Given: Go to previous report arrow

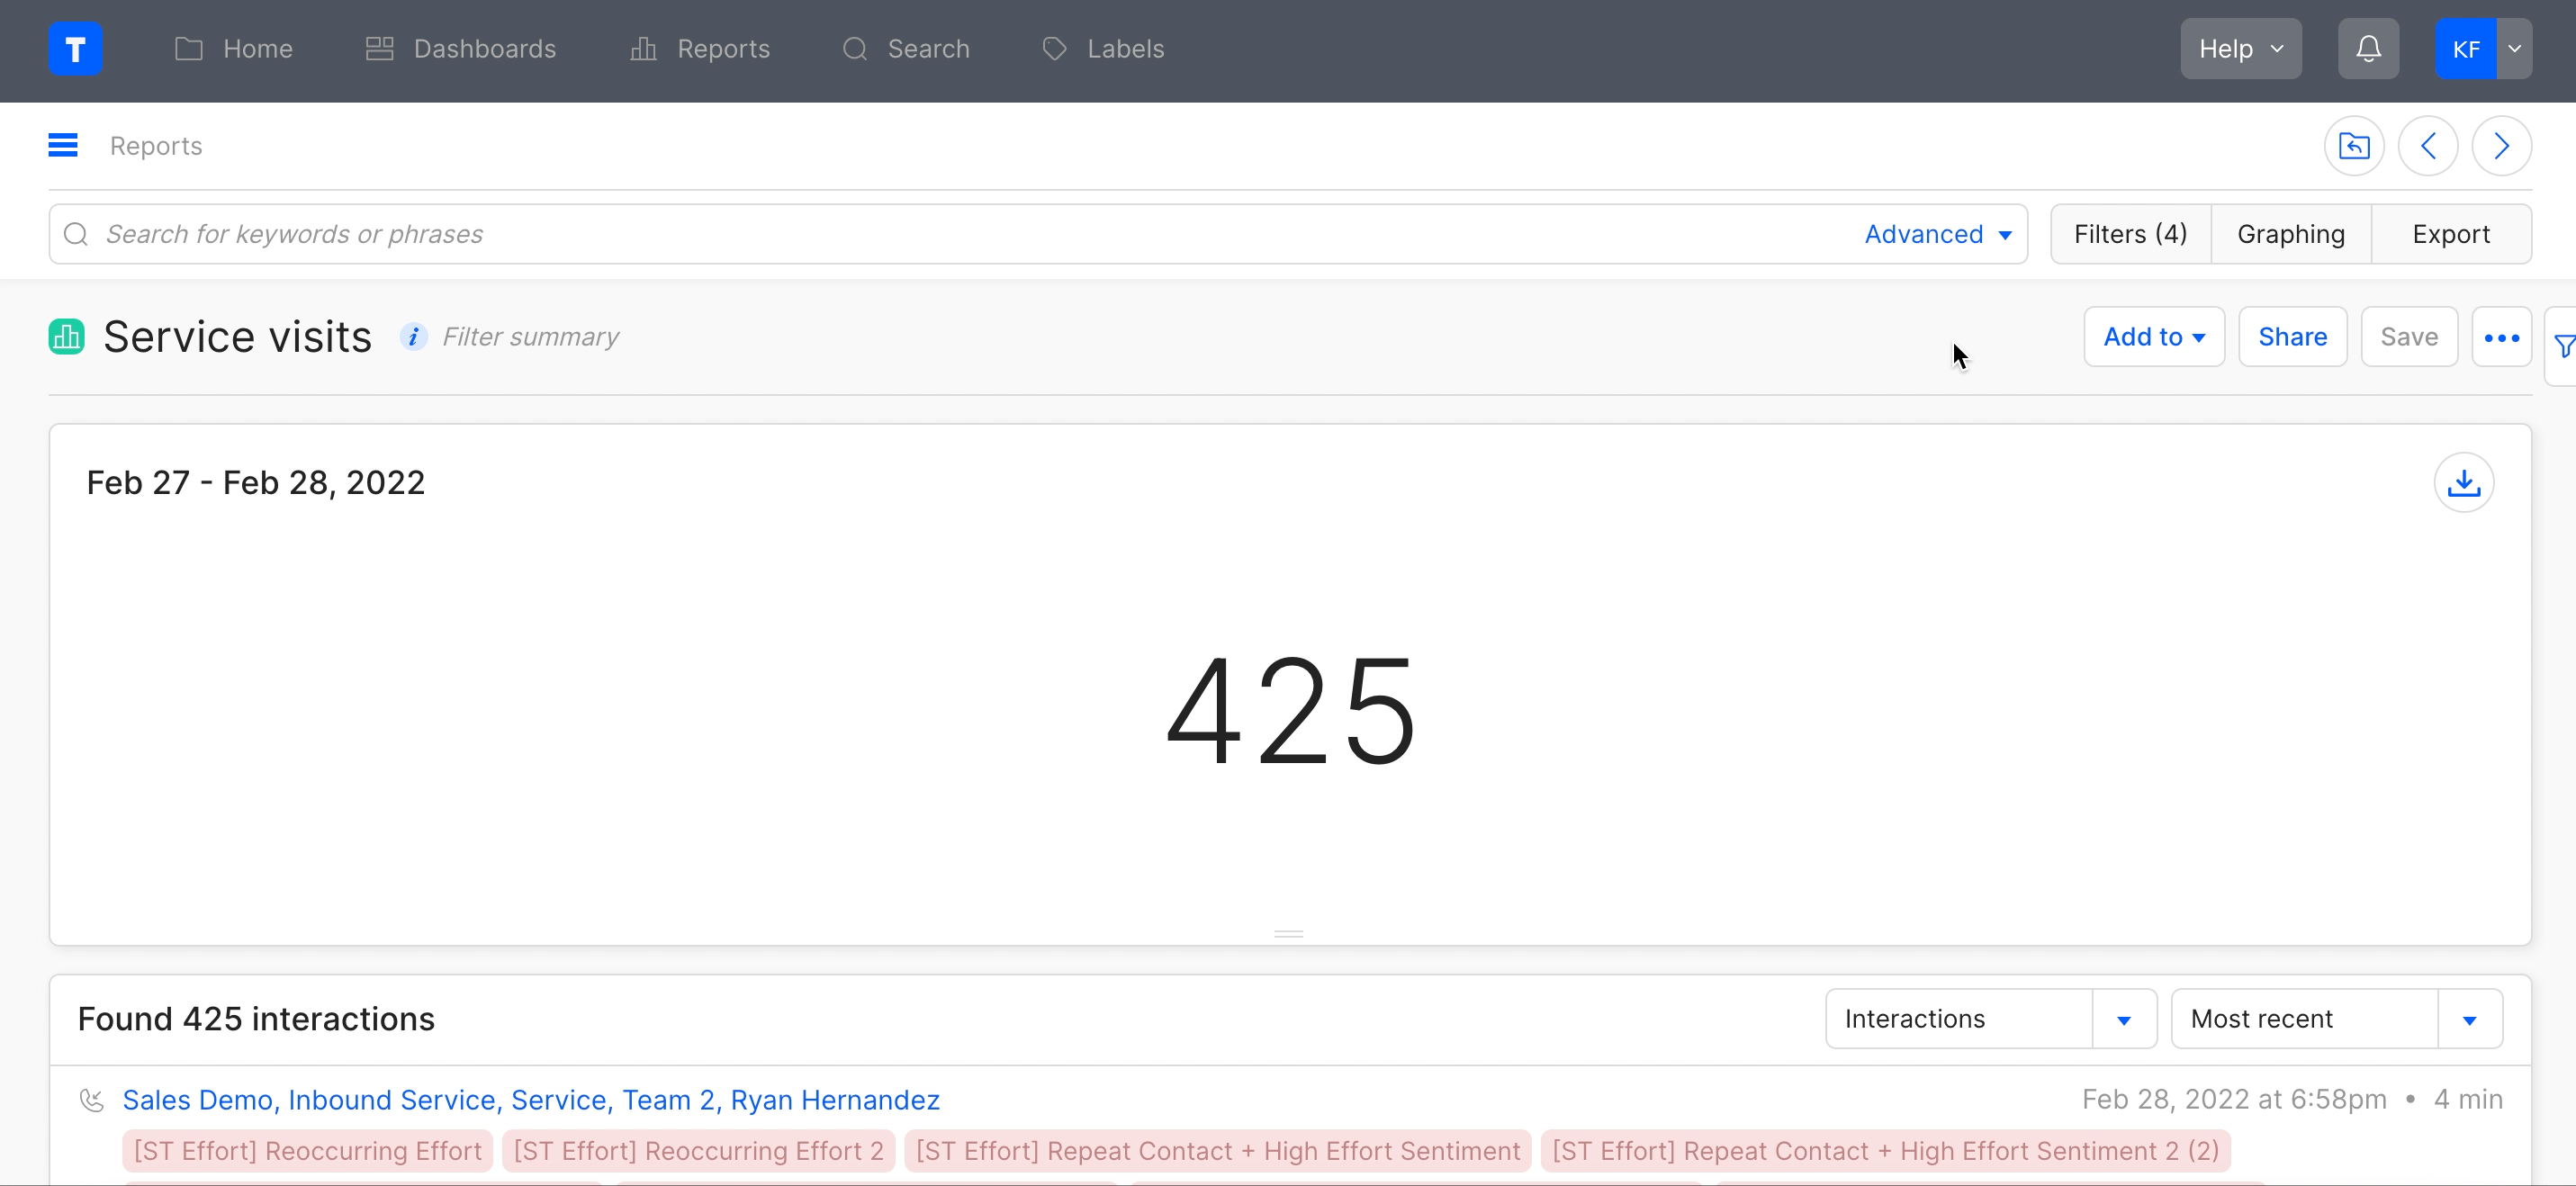Looking at the screenshot, I should pos(2428,146).
